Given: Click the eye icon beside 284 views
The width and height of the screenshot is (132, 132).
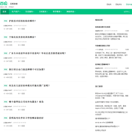Looking at the screenshot, I should click(x=4, y=45).
